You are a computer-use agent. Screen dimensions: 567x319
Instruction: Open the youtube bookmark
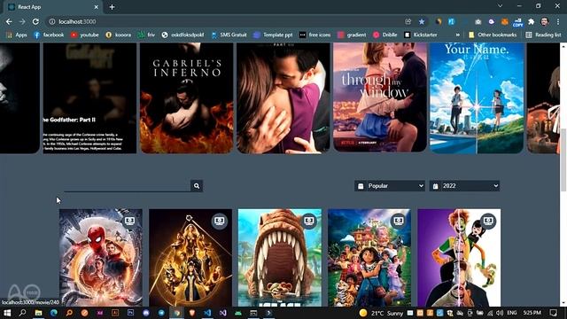tap(85, 35)
